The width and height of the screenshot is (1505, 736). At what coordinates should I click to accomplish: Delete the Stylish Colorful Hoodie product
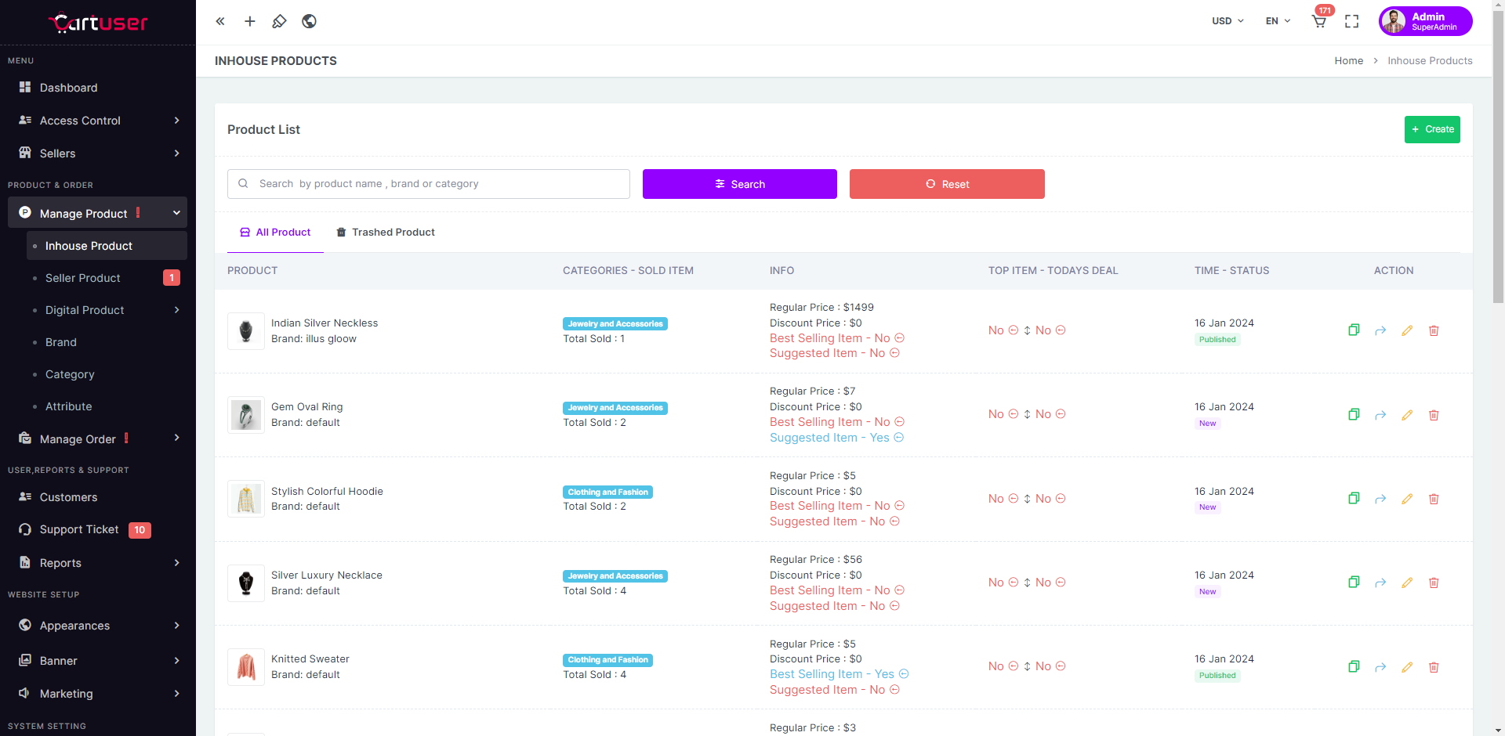[x=1434, y=499]
